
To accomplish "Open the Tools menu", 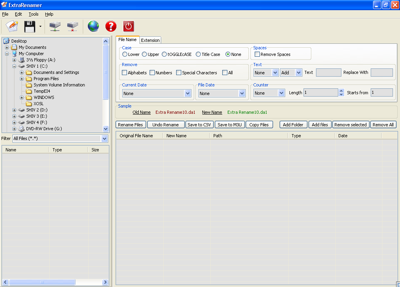I will click(34, 14).
